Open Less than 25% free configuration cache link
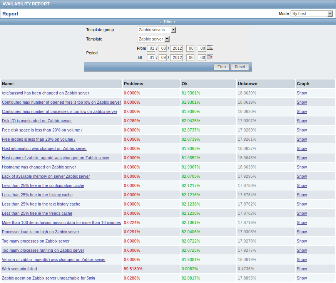The height and width of the screenshot is (283, 336). (43, 185)
